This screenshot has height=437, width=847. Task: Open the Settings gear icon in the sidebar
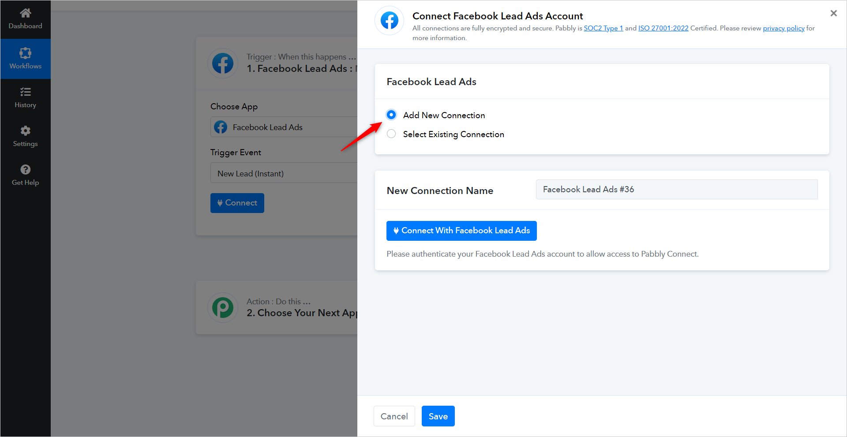tap(26, 131)
